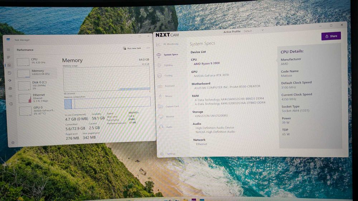Select KINGSTON SNV2S2000G storage entry
This screenshot has height=201, width=358.
pyautogui.click(x=212, y=116)
